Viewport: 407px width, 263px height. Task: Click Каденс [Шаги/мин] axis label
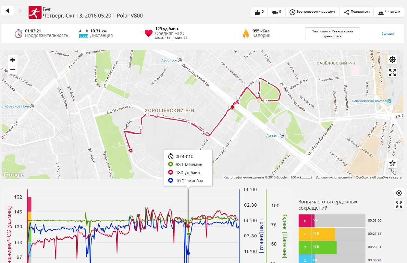[284, 235]
